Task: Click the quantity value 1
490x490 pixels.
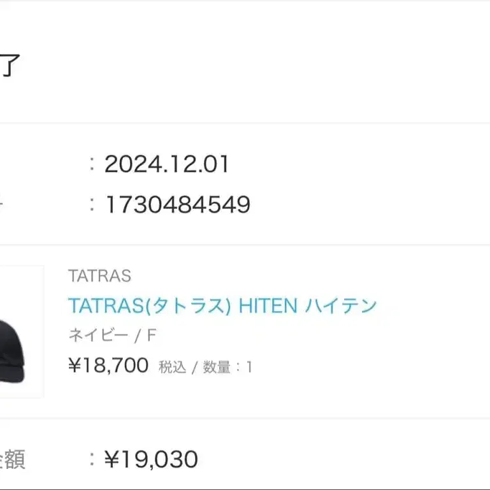Action: (x=249, y=367)
